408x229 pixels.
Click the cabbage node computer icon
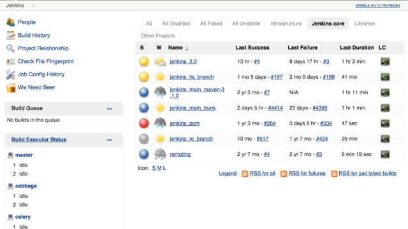[10, 186]
